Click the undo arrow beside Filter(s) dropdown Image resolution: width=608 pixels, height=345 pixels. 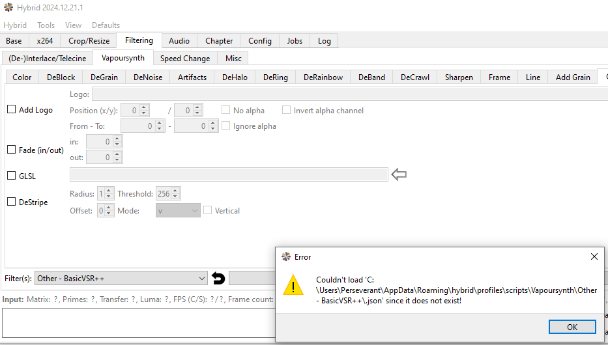pos(218,278)
